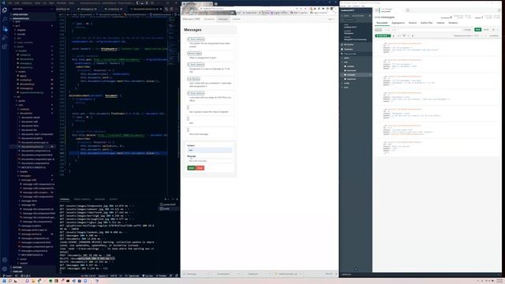Image resolution: width=505 pixels, height=284 pixels.
Task: Collapse the cms database in Compass
Action: tap(342, 62)
